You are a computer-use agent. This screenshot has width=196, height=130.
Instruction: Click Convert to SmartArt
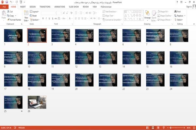(x=112, y=20)
